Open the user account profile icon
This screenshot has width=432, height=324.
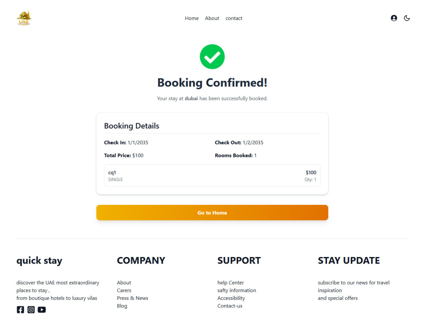coord(394,18)
